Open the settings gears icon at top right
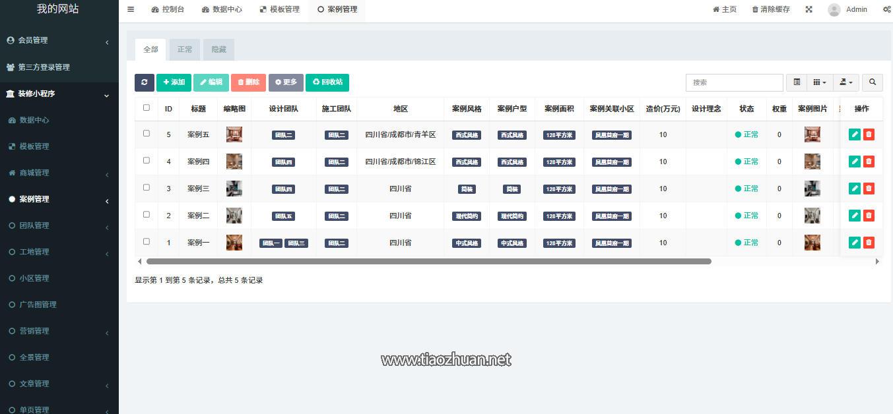This screenshot has width=893, height=414. 886,9
